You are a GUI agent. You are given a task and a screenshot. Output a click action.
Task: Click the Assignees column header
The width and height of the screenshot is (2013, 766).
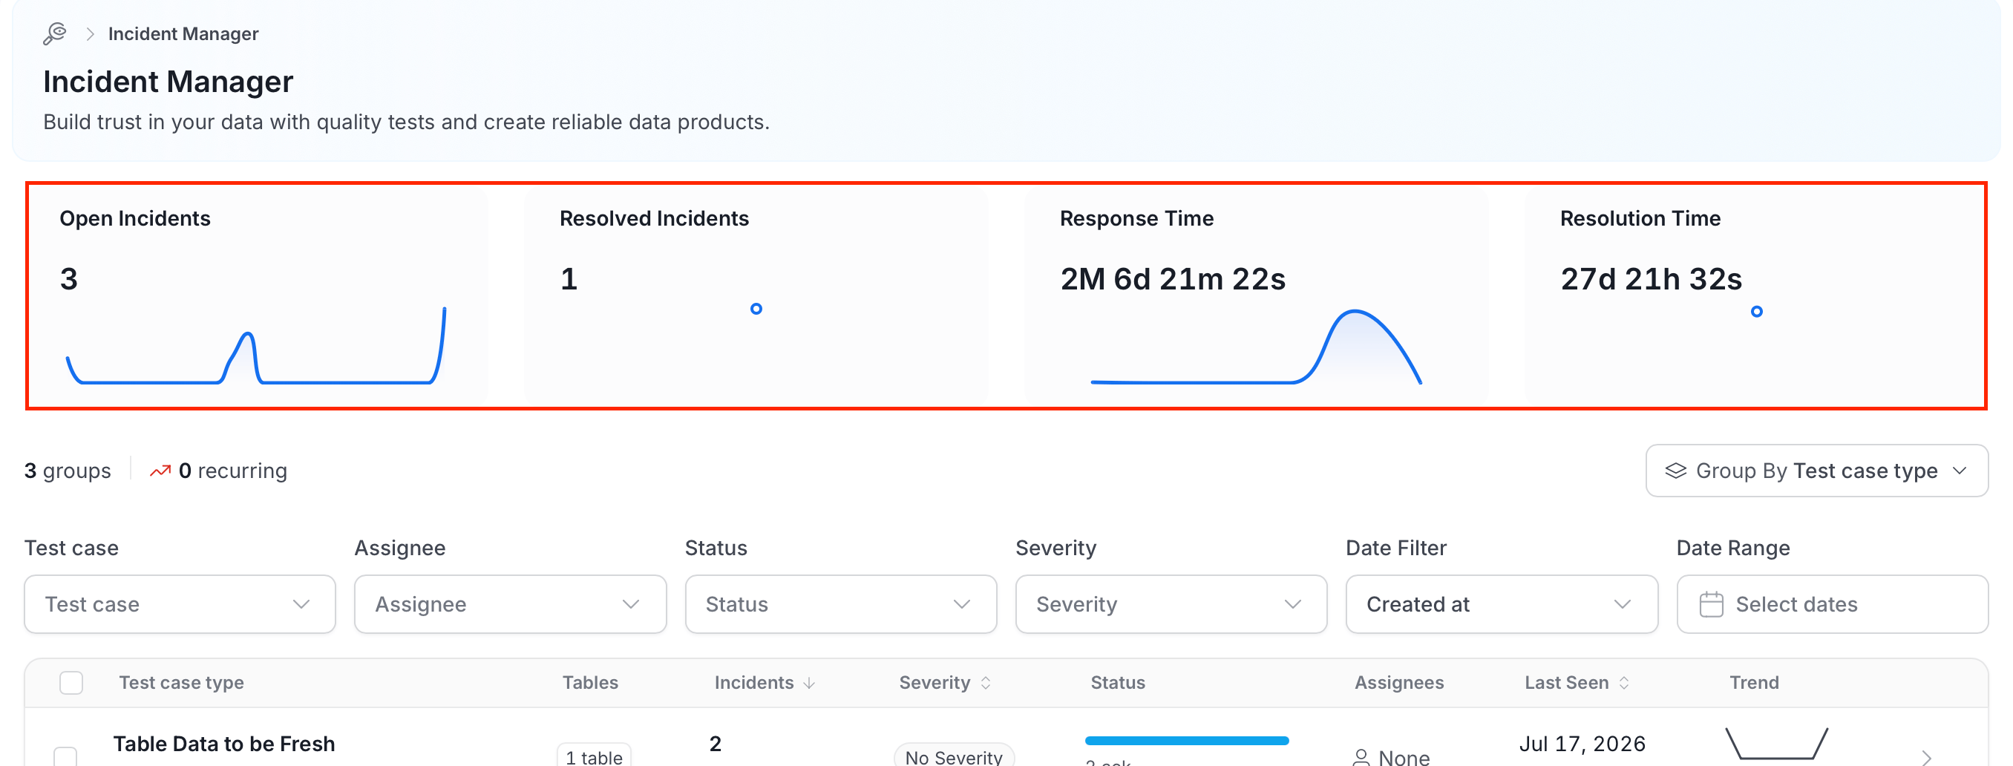point(1399,682)
